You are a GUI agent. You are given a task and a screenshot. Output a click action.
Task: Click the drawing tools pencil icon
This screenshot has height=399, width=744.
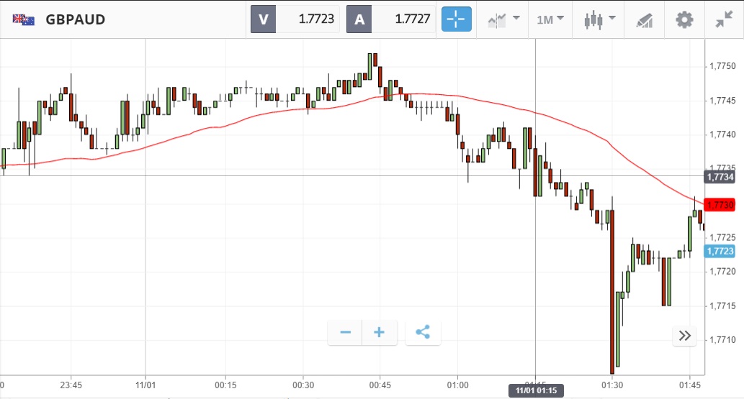[643, 20]
